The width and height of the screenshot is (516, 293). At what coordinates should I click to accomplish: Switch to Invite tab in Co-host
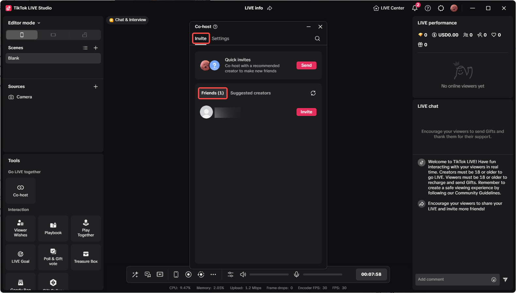click(201, 38)
